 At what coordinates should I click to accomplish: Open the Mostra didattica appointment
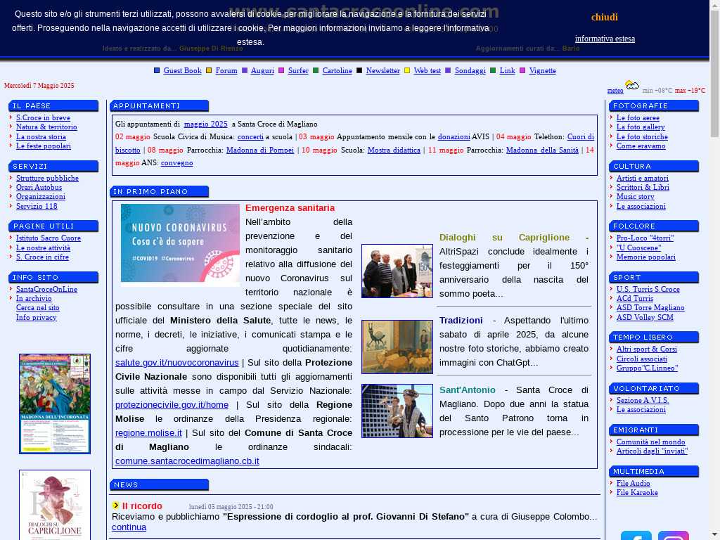click(394, 150)
